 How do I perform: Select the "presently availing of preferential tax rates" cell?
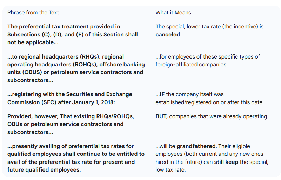click(75, 158)
